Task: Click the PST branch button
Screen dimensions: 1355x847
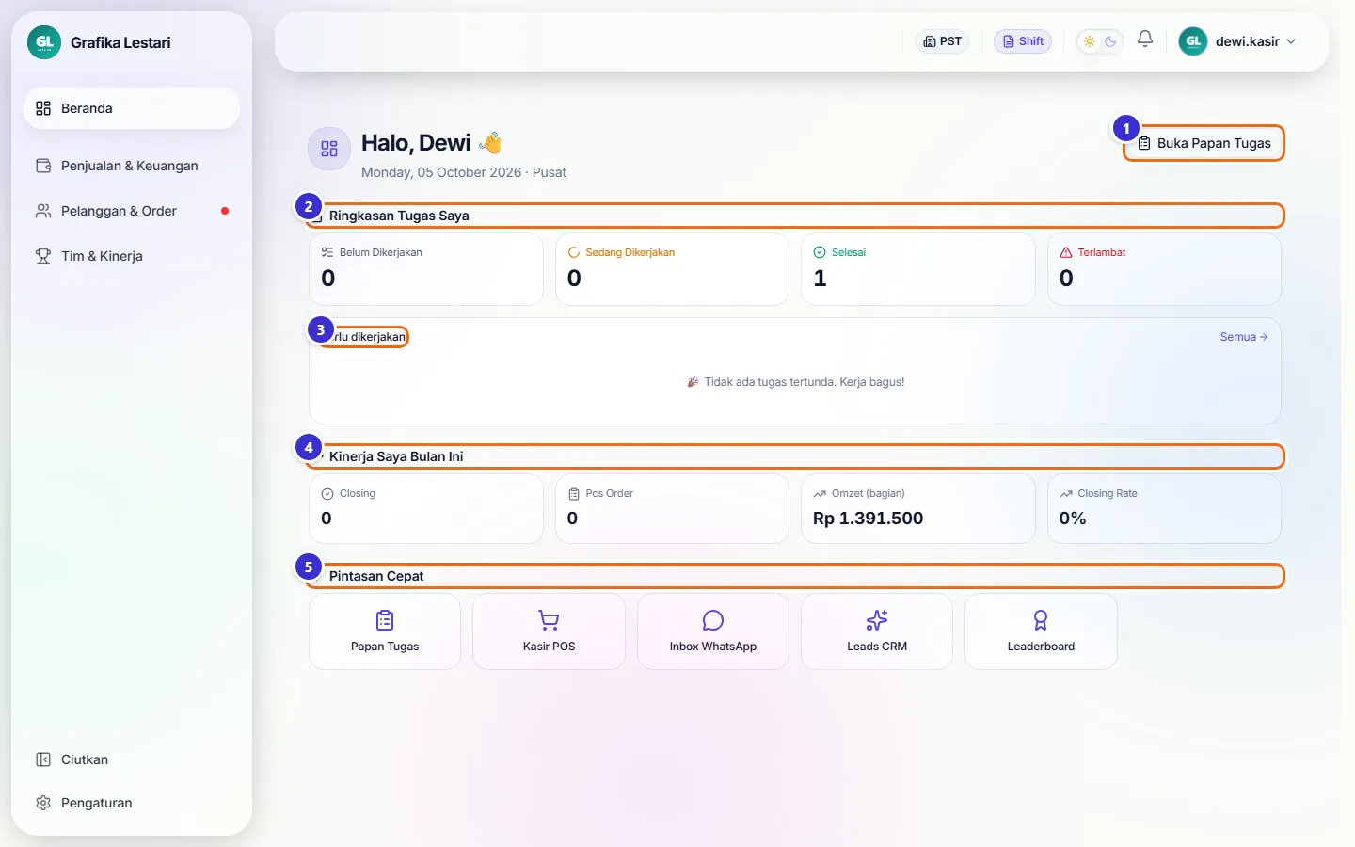Action: click(942, 41)
